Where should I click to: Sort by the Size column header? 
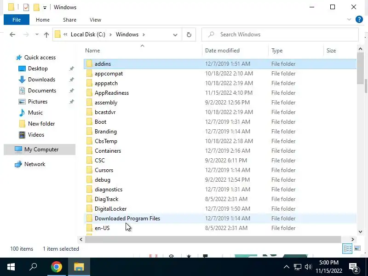click(x=331, y=51)
